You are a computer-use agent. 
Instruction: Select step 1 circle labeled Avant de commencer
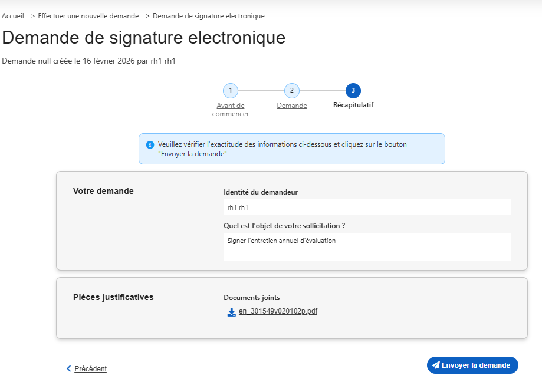(x=231, y=91)
